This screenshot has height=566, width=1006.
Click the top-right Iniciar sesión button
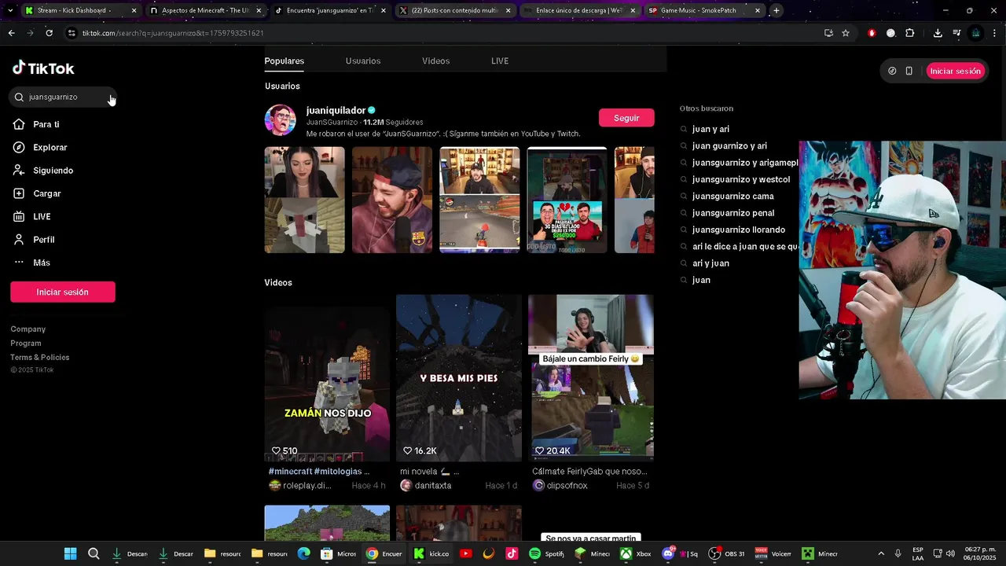click(955, 71)
